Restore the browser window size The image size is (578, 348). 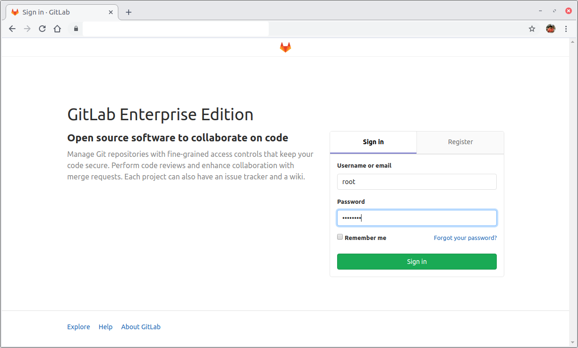click(555, 11)
